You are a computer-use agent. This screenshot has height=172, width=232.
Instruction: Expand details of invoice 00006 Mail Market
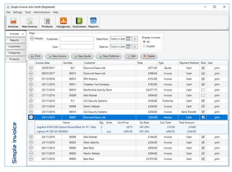31,137
